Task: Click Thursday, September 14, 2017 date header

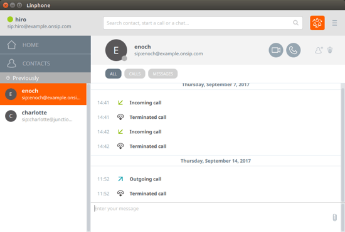Action: 216,161
